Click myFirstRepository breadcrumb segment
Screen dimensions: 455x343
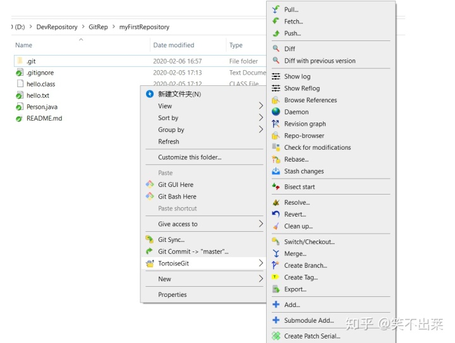click(x=144, y=27)
